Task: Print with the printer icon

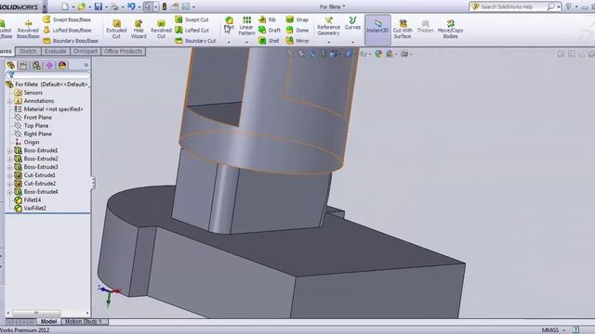Action: click(114, 6)
